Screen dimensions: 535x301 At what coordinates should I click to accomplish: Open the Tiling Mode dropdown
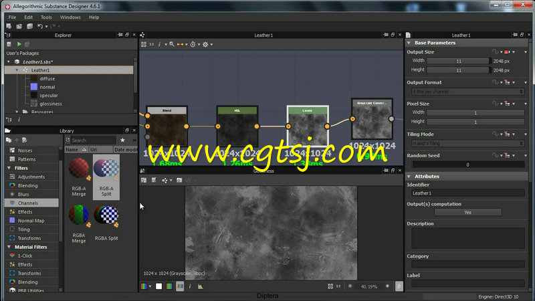467,143
